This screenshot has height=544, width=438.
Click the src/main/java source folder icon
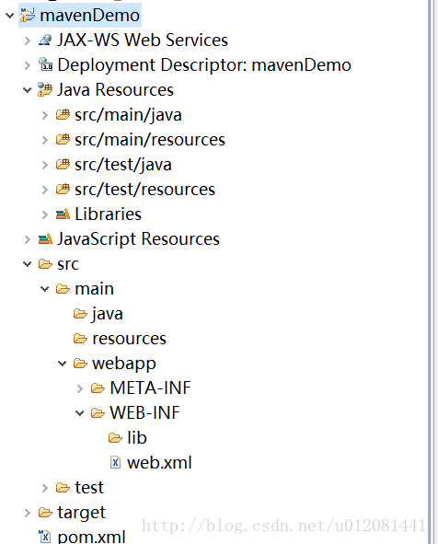63,115
